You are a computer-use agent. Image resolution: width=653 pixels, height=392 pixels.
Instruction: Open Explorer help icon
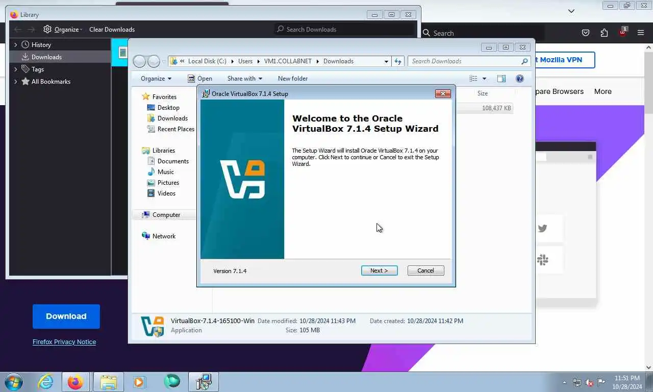(x=520, y=78)
